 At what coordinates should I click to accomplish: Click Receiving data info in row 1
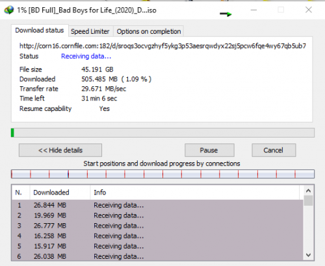(118, 205)
